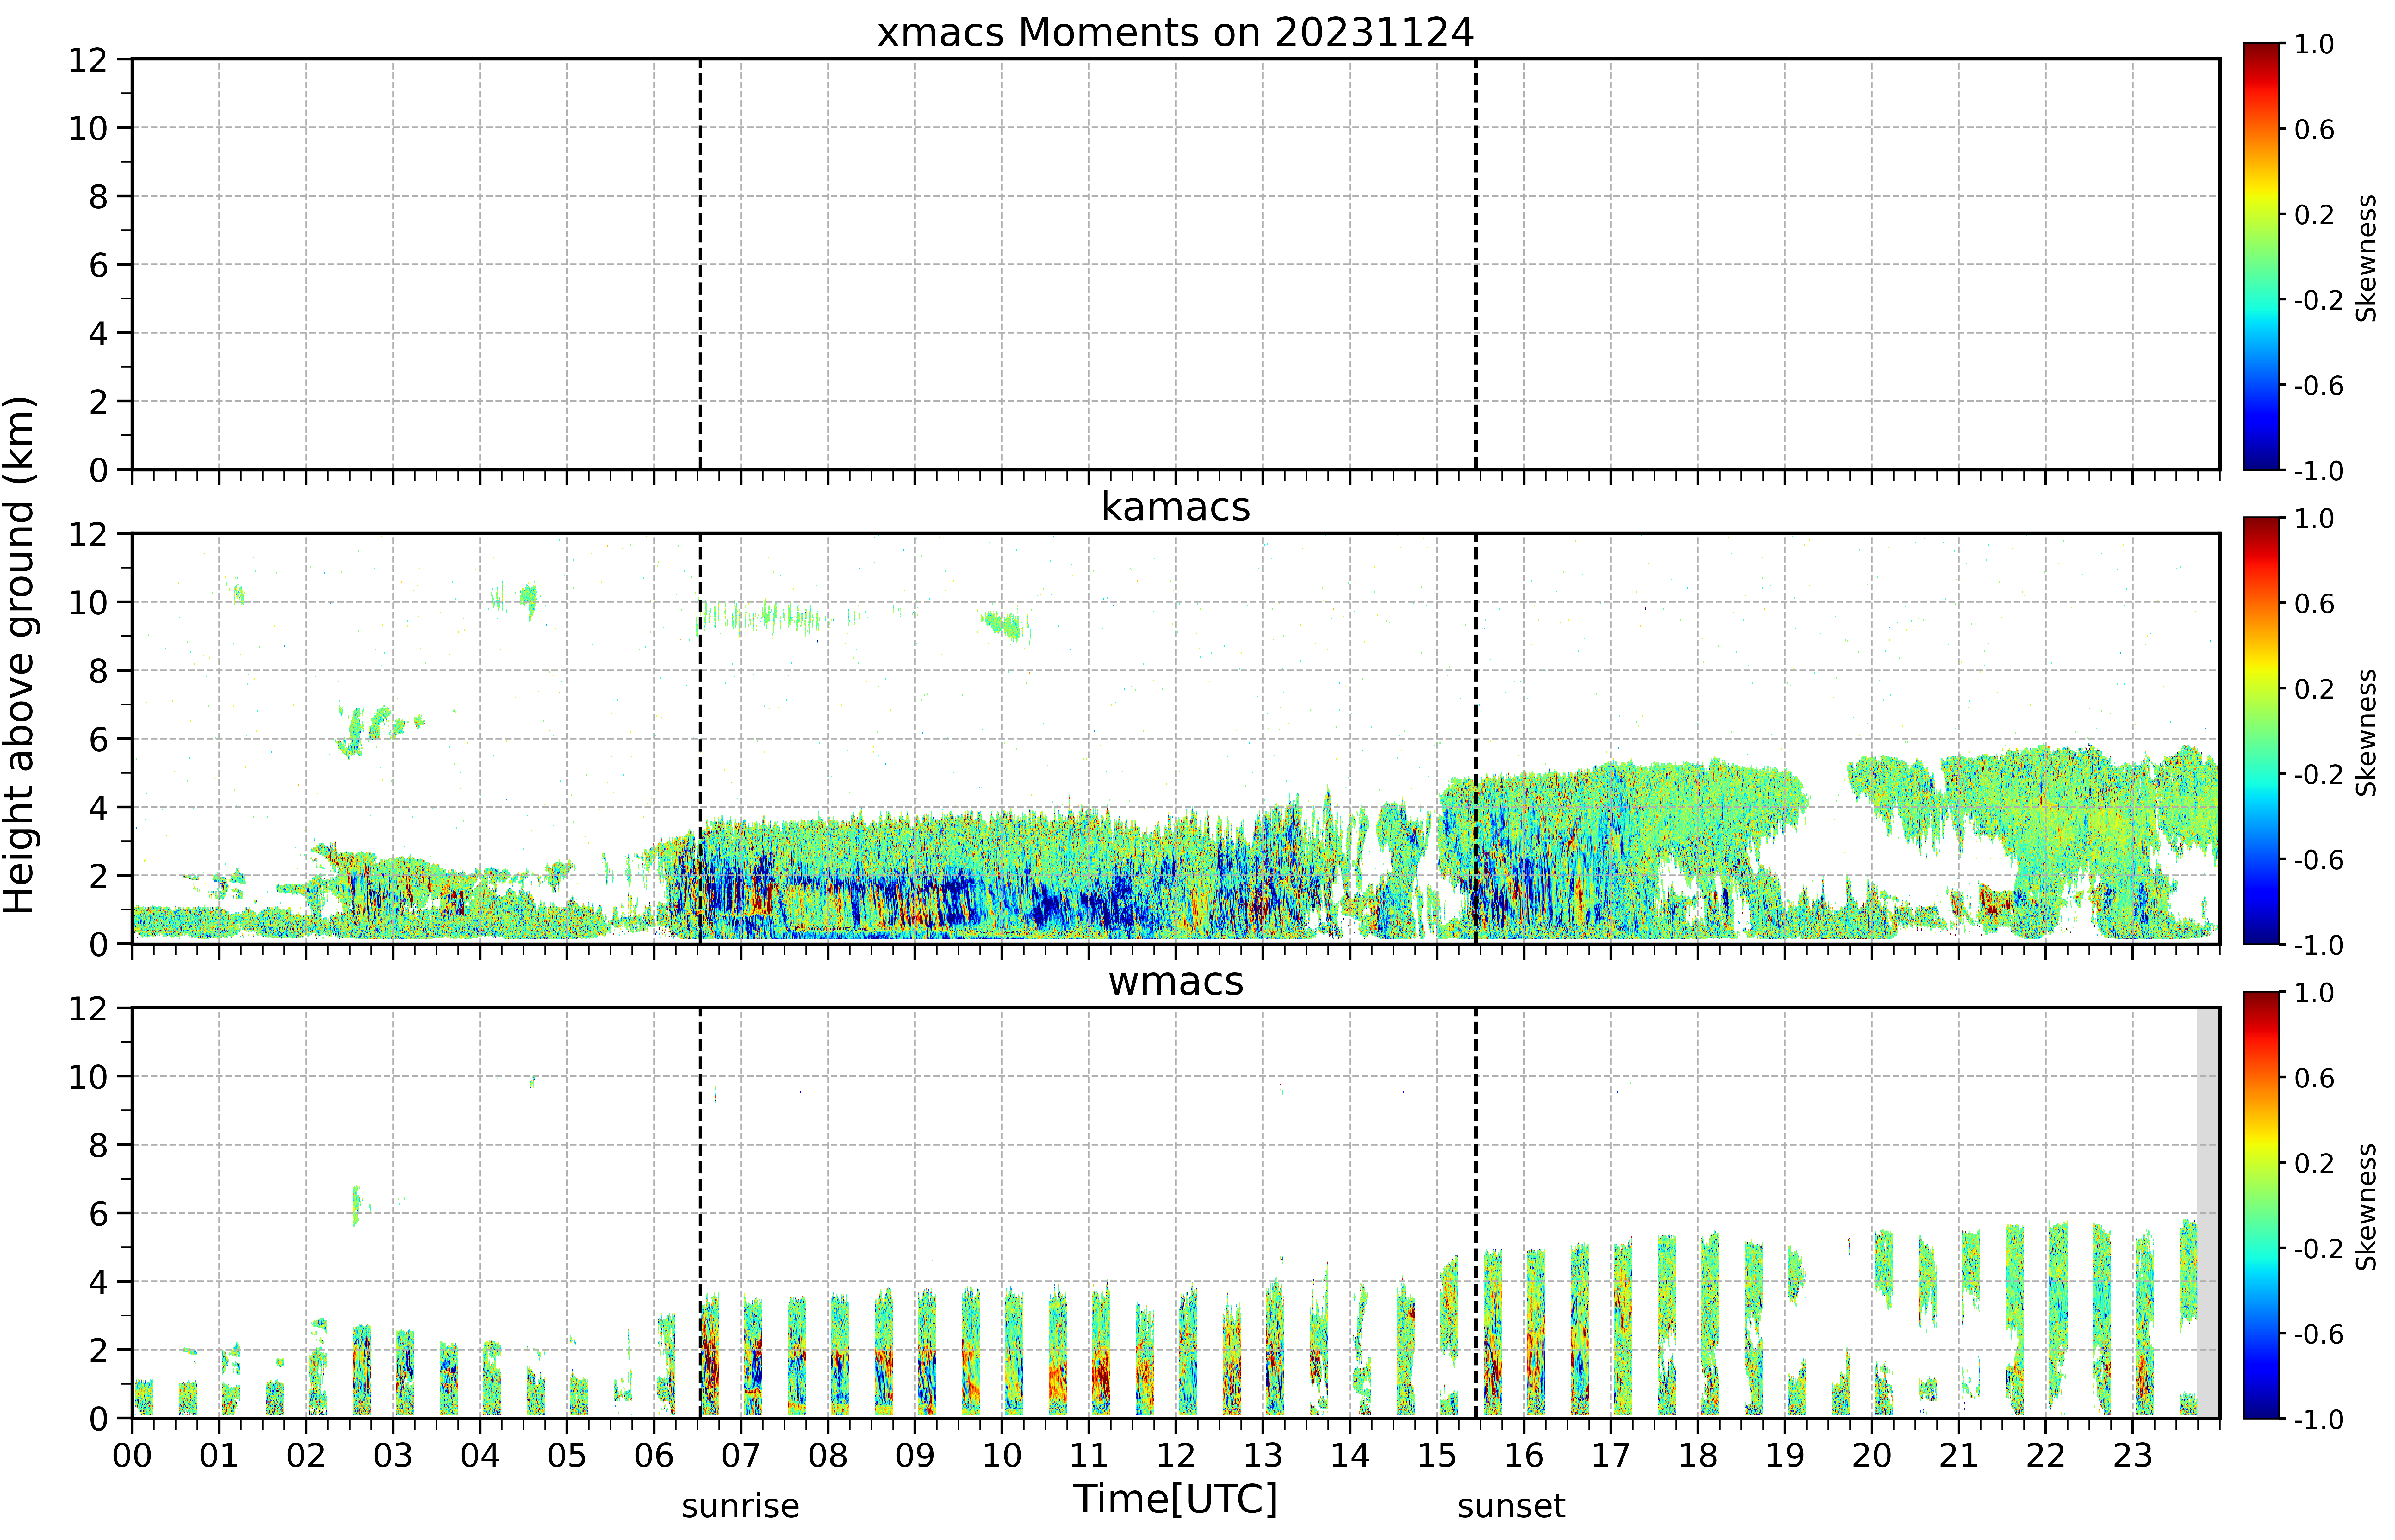Click the 'Height above ground (km)' axis label
Viewport: 2395px width, 1540px height.
20,655
